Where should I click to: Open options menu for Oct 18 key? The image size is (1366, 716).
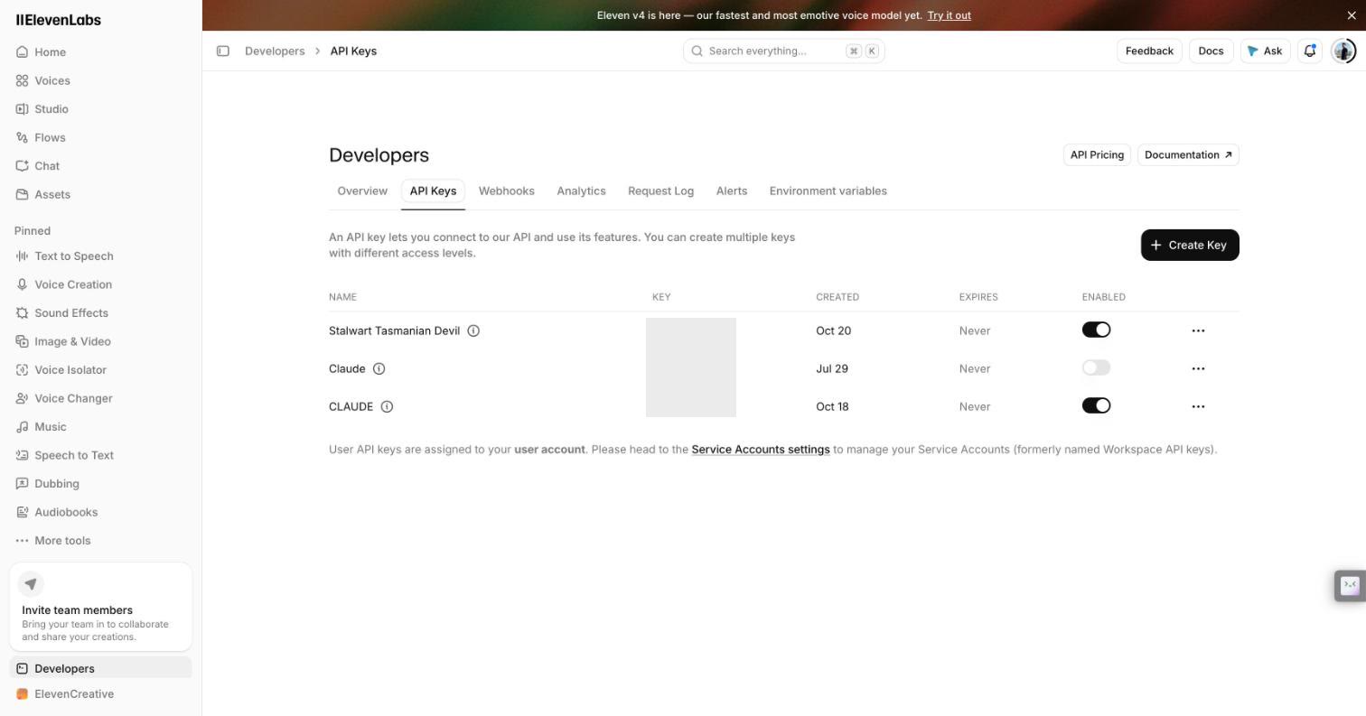point(1198,406)
